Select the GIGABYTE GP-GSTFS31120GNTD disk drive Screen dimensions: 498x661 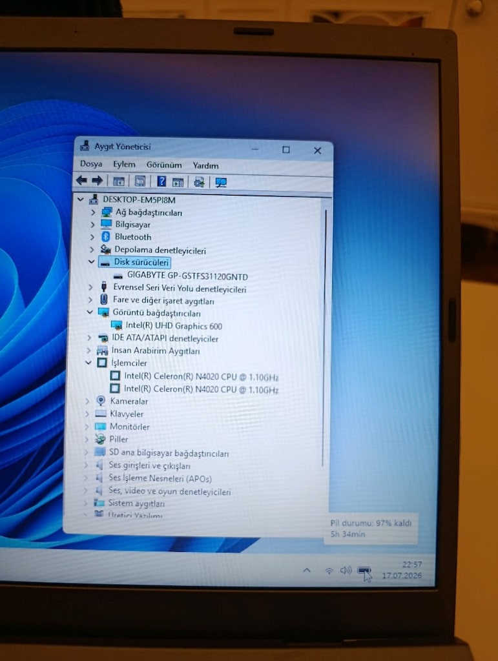pos(187,276)
